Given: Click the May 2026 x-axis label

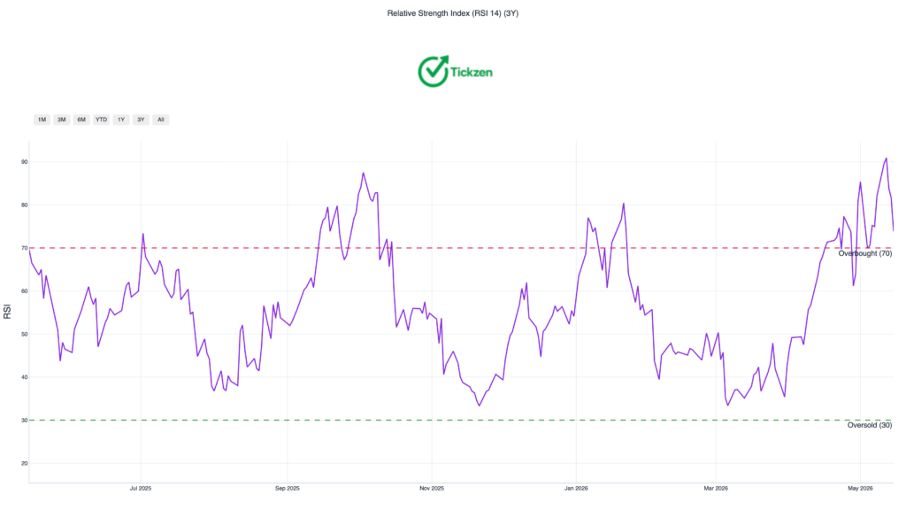Looking at the screenshot, I should 860,489.
